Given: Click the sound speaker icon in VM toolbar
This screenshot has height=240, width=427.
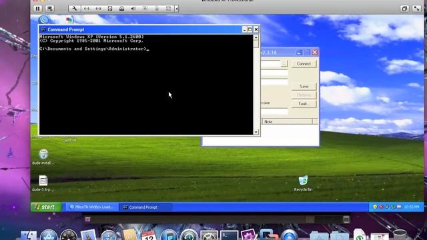Looking at the screenshot, I should click(x=133, y=9).
